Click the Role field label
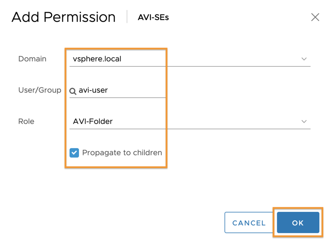330x239 pixels. 26,122
